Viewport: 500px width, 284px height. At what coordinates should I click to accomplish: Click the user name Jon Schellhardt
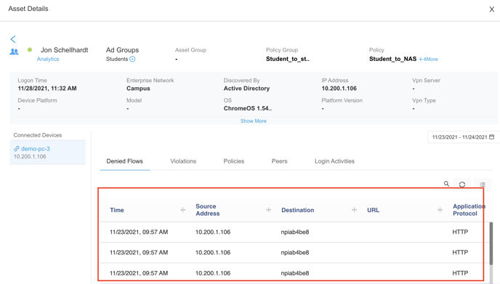tap(65, 50)
